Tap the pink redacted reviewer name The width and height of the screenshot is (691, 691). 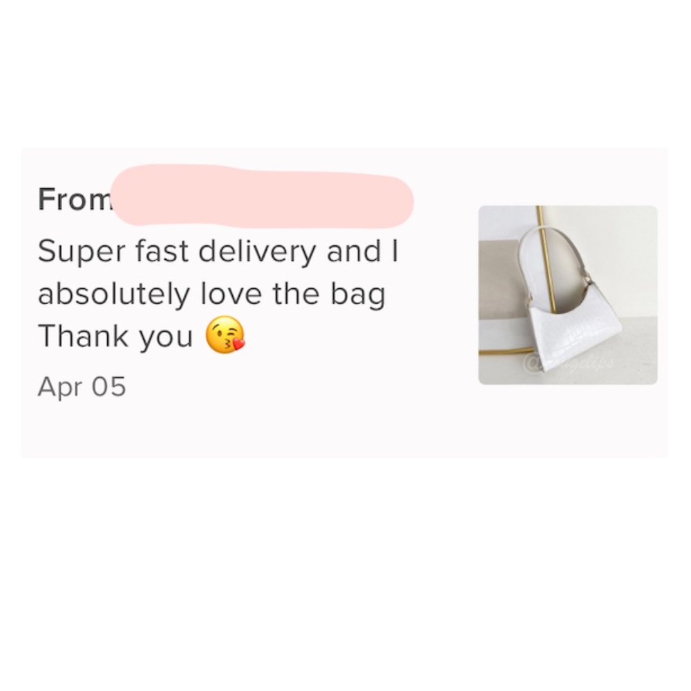point(262,196)
